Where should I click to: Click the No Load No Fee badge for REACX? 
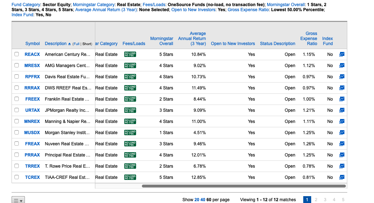click(130, 54)
